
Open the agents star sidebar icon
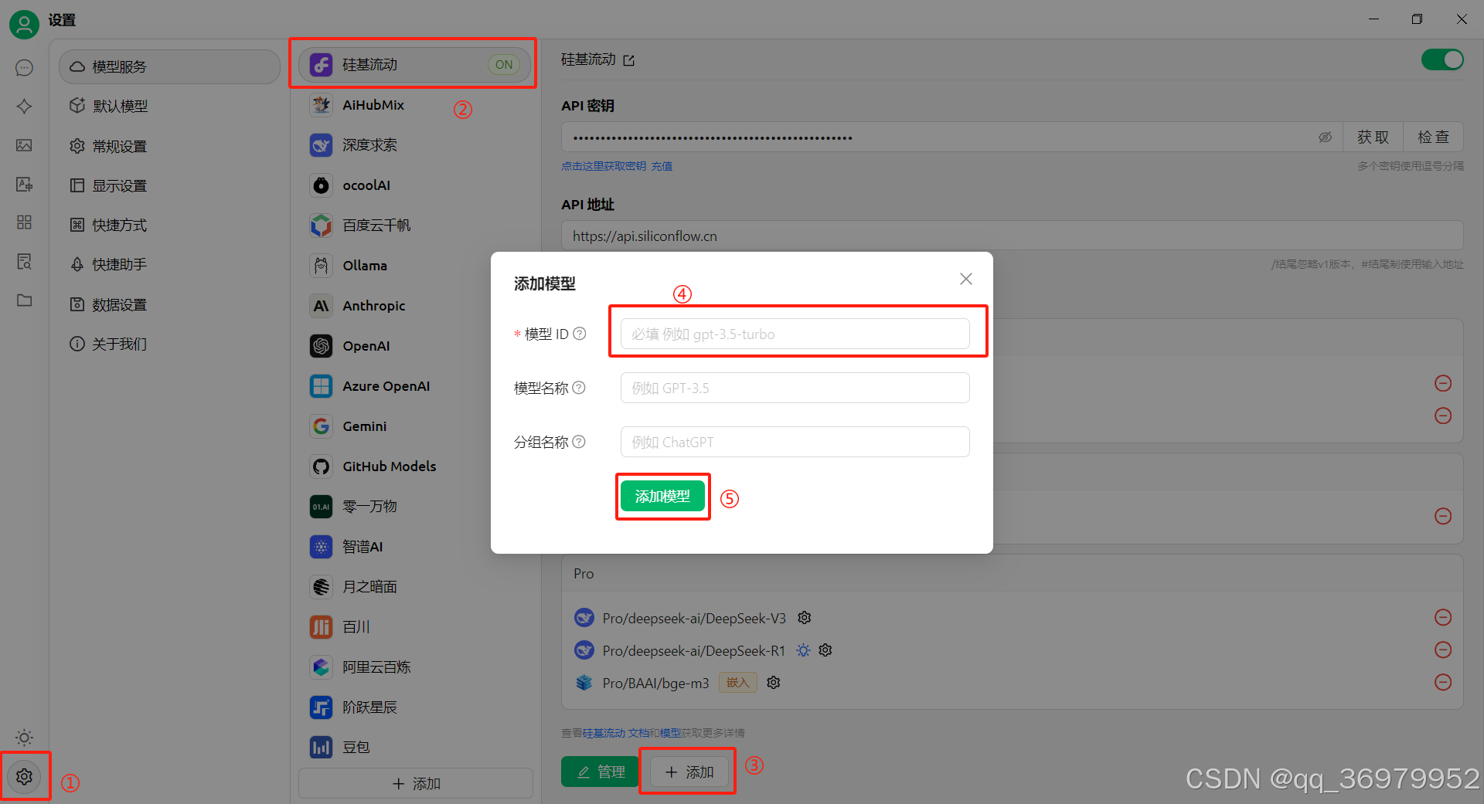click(x=24, y=106)
